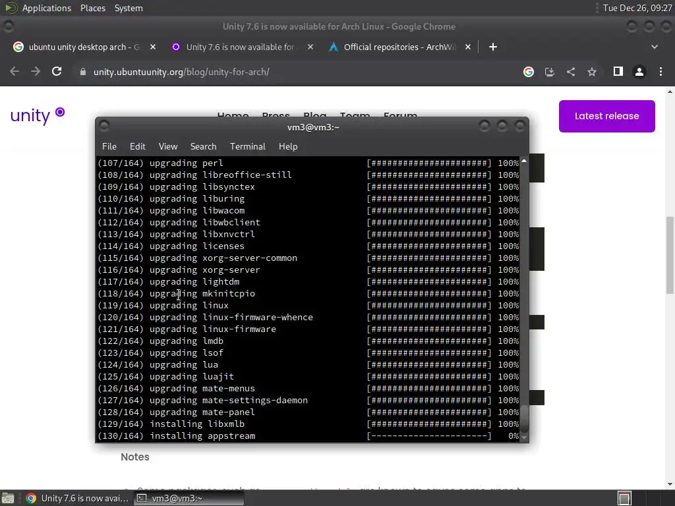Image resolution: width=675 pixels, height=506 pixels.
Task: Toggle the Chrome side panel icon
Action: 618,71
